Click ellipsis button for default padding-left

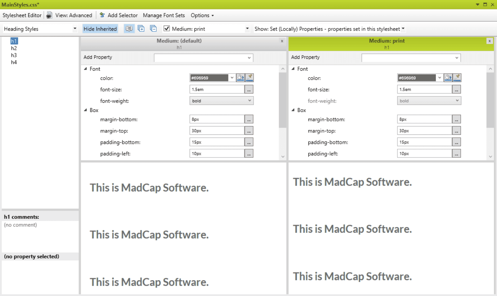[x=249, y=153]
